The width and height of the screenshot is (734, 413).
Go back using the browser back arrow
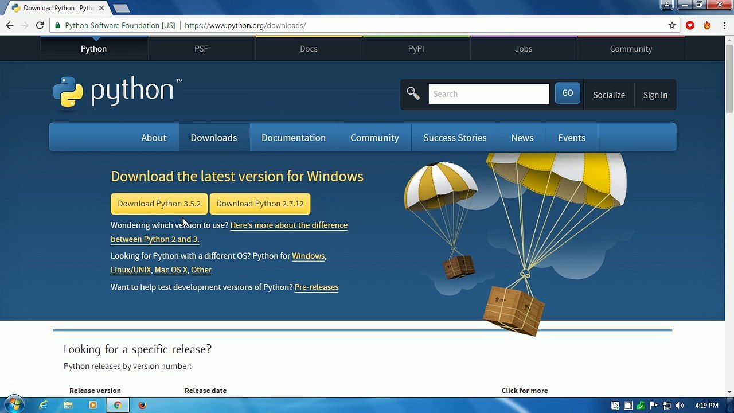[x=10, y=25]
